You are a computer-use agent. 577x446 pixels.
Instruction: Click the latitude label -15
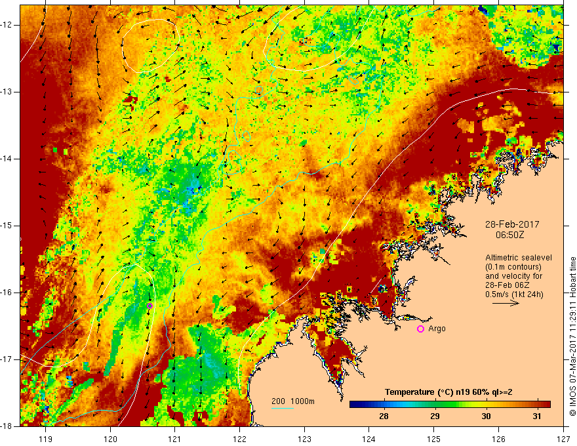pos(7,226)
